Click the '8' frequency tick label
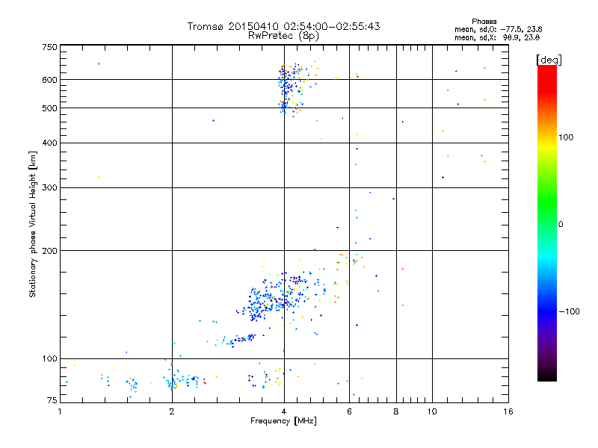 [x=396, y=411]
